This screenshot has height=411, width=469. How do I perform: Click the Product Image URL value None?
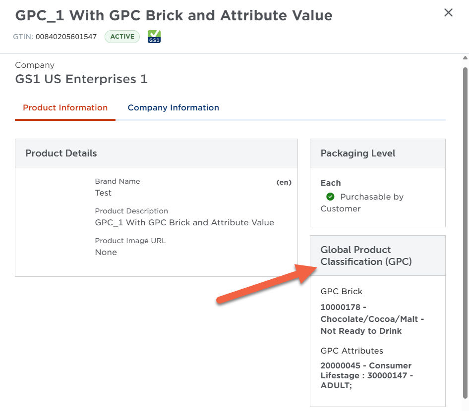[x=106, y=253]
